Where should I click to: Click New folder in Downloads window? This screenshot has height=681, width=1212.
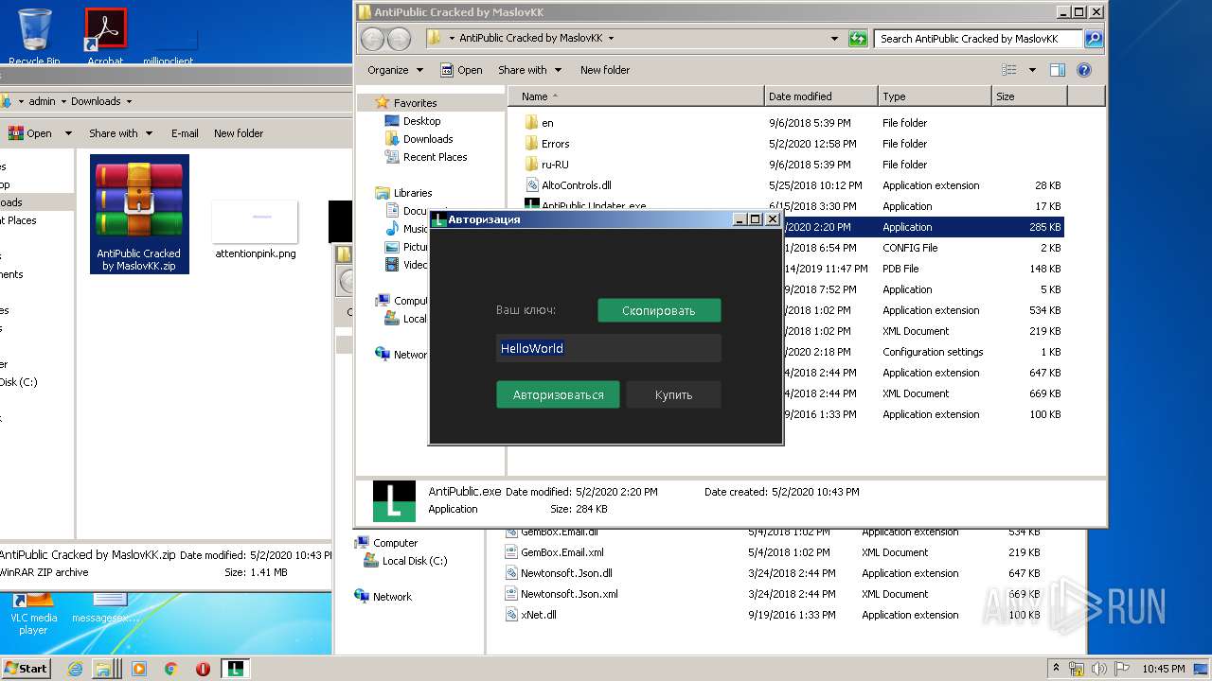[239, 133]
